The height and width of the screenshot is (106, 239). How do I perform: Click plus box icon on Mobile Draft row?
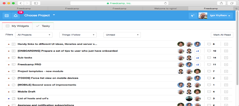point(226,92)
